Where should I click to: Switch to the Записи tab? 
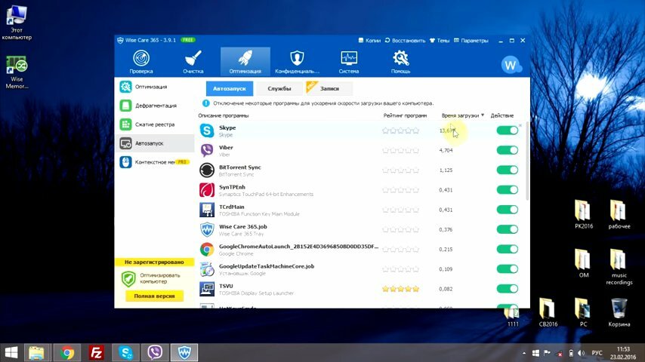(x=329, y=88)
